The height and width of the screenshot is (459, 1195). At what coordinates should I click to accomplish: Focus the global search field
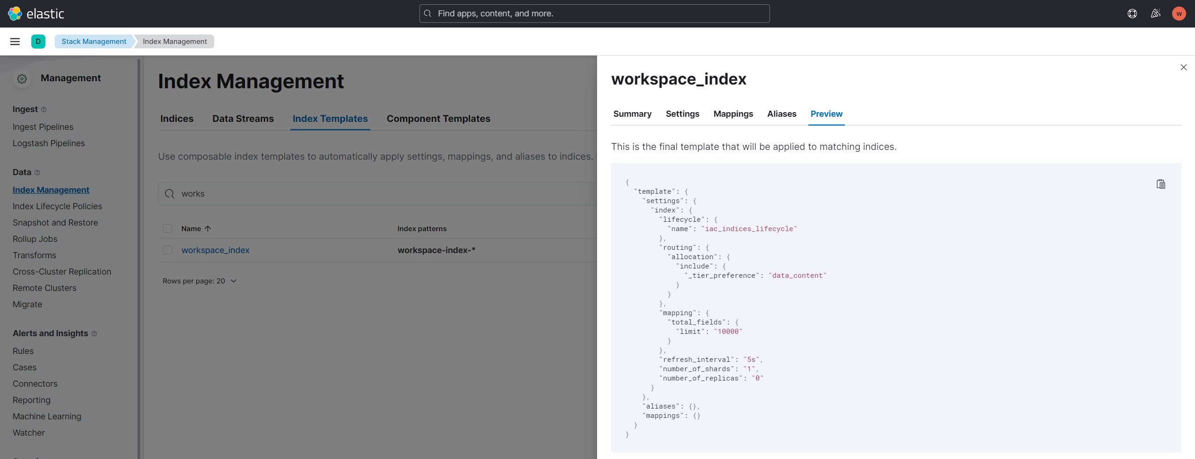594,14
